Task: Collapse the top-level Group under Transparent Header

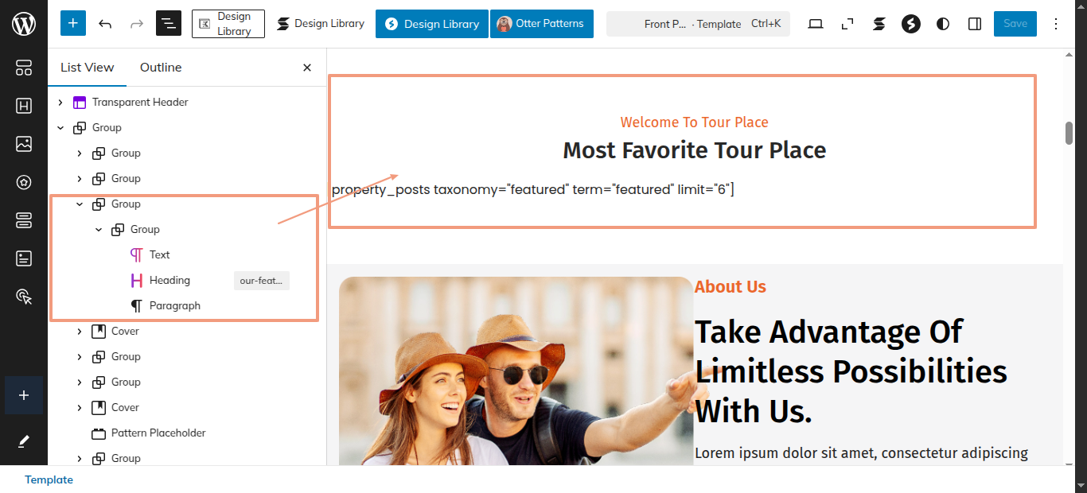Action: pos(60,127)
